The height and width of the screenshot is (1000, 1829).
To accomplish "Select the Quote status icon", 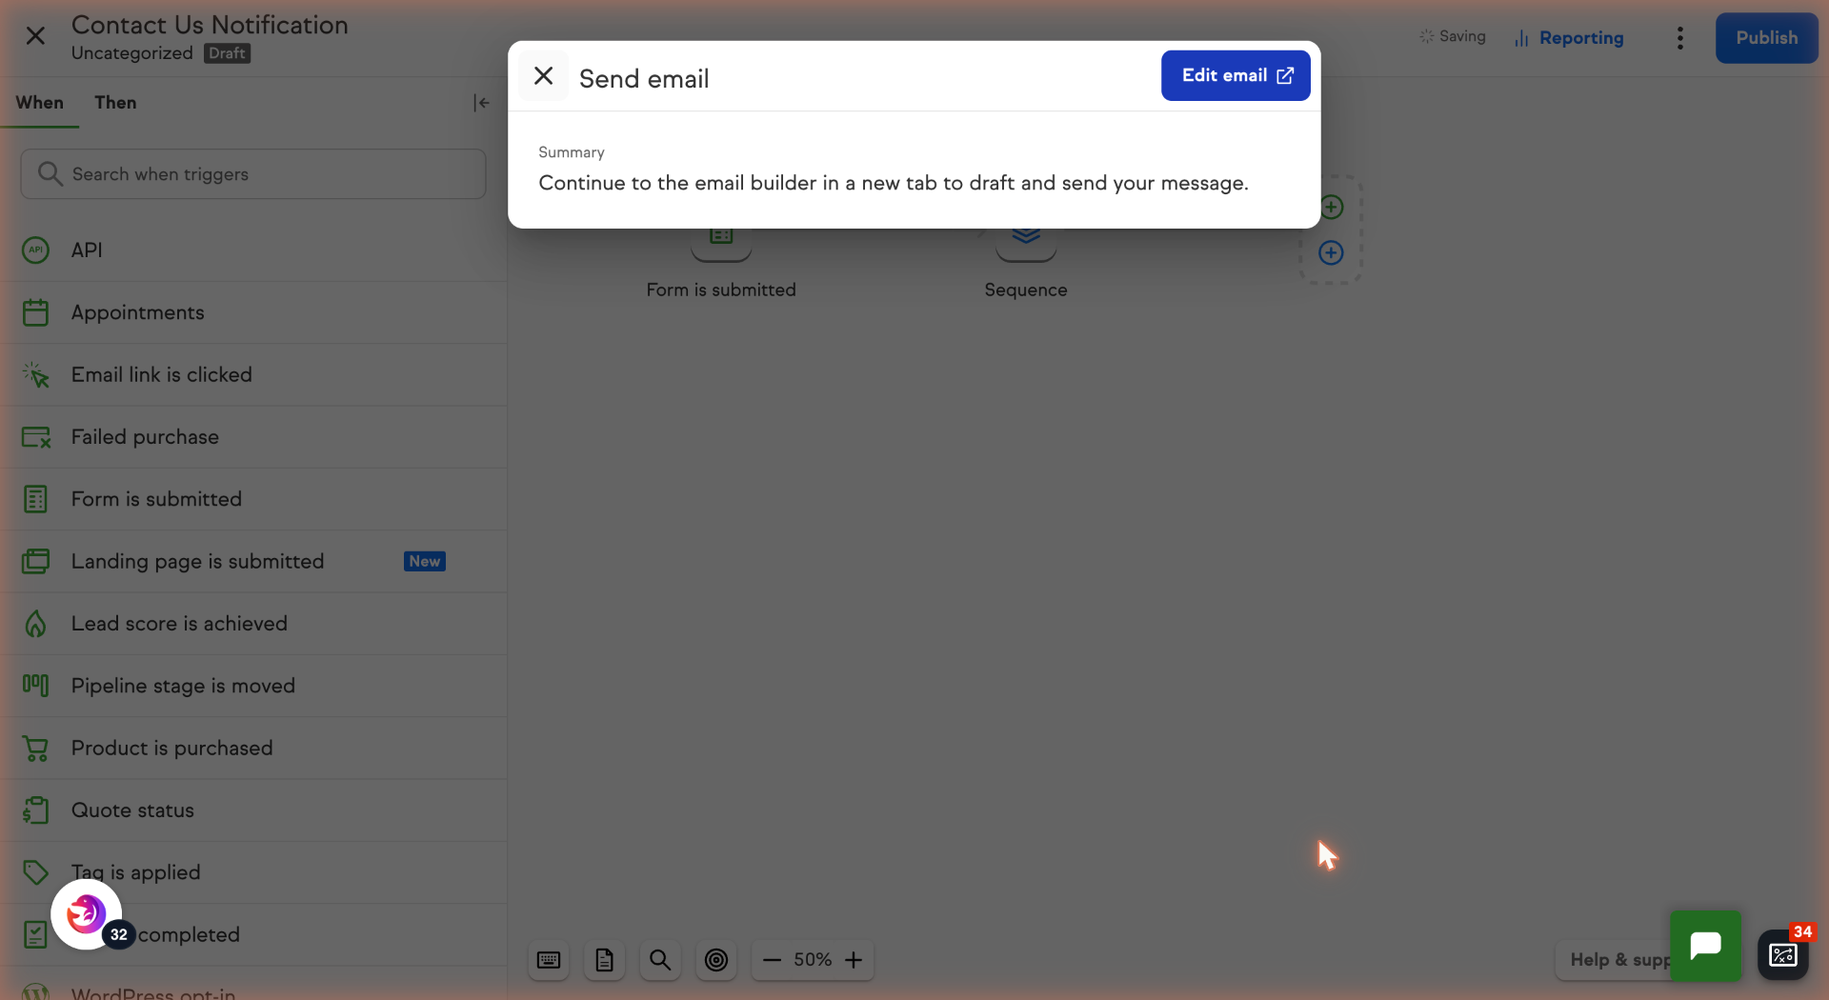I will coord(35,810).
